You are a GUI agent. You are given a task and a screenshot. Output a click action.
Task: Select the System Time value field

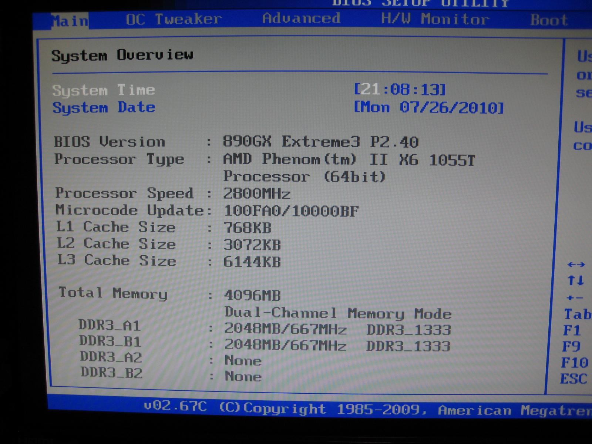400,89
